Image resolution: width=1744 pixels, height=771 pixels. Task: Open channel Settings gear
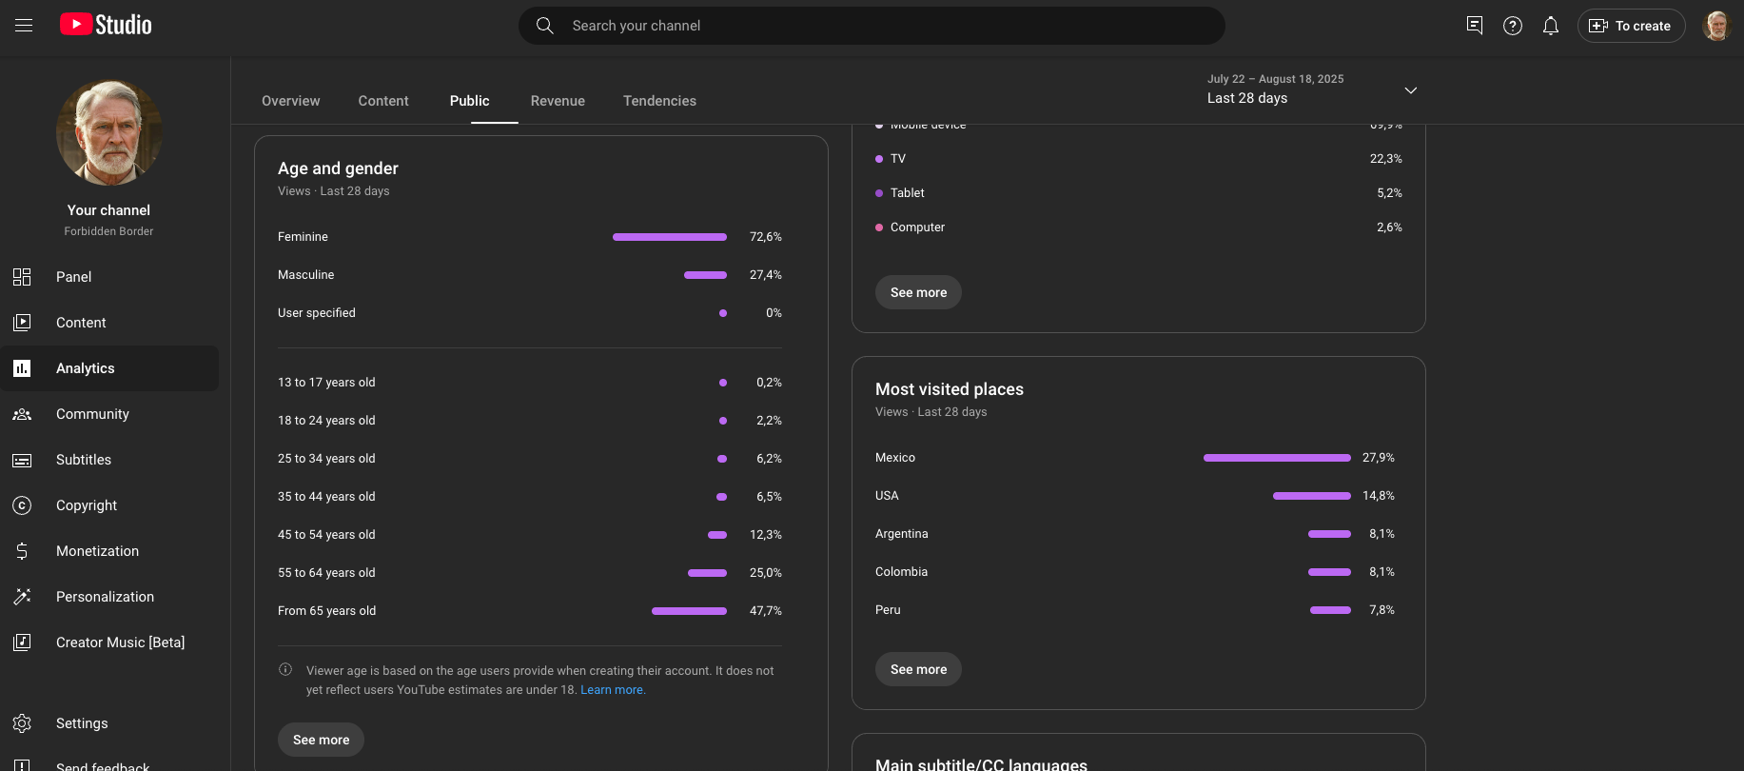pos(81,723)
